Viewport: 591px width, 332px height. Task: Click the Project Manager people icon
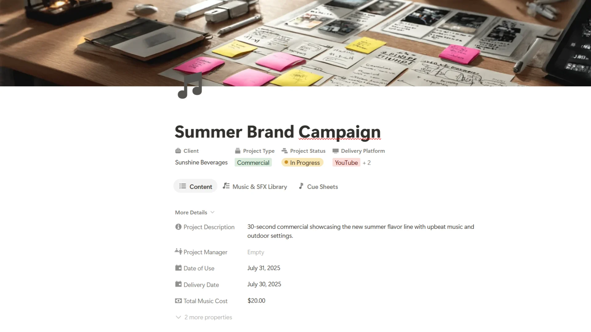178,252
